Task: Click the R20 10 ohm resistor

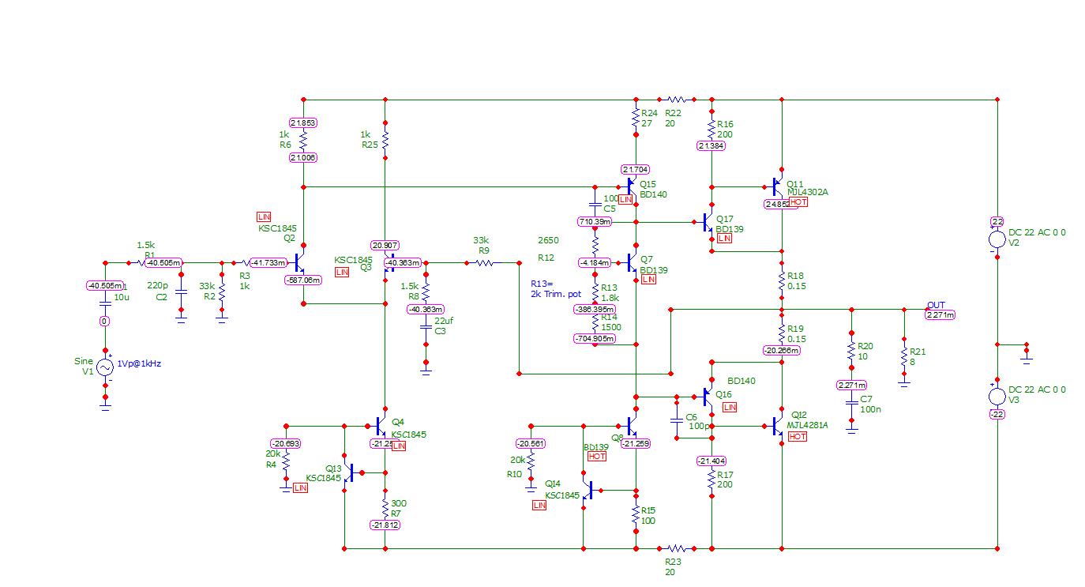Action: 851,351
